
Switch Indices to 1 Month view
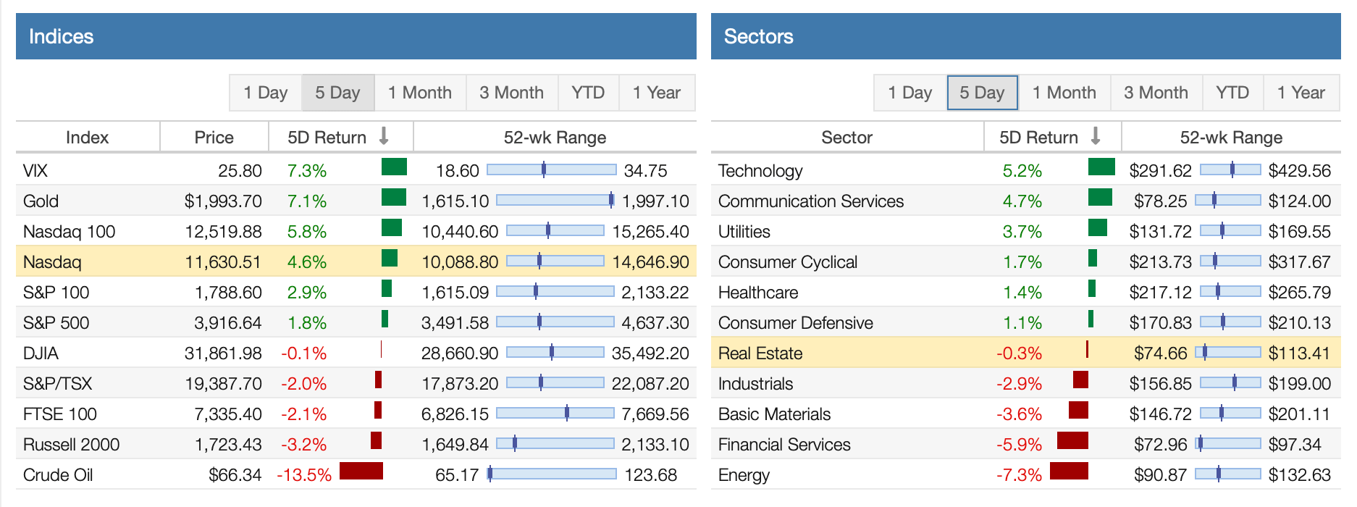coord(420,93)
